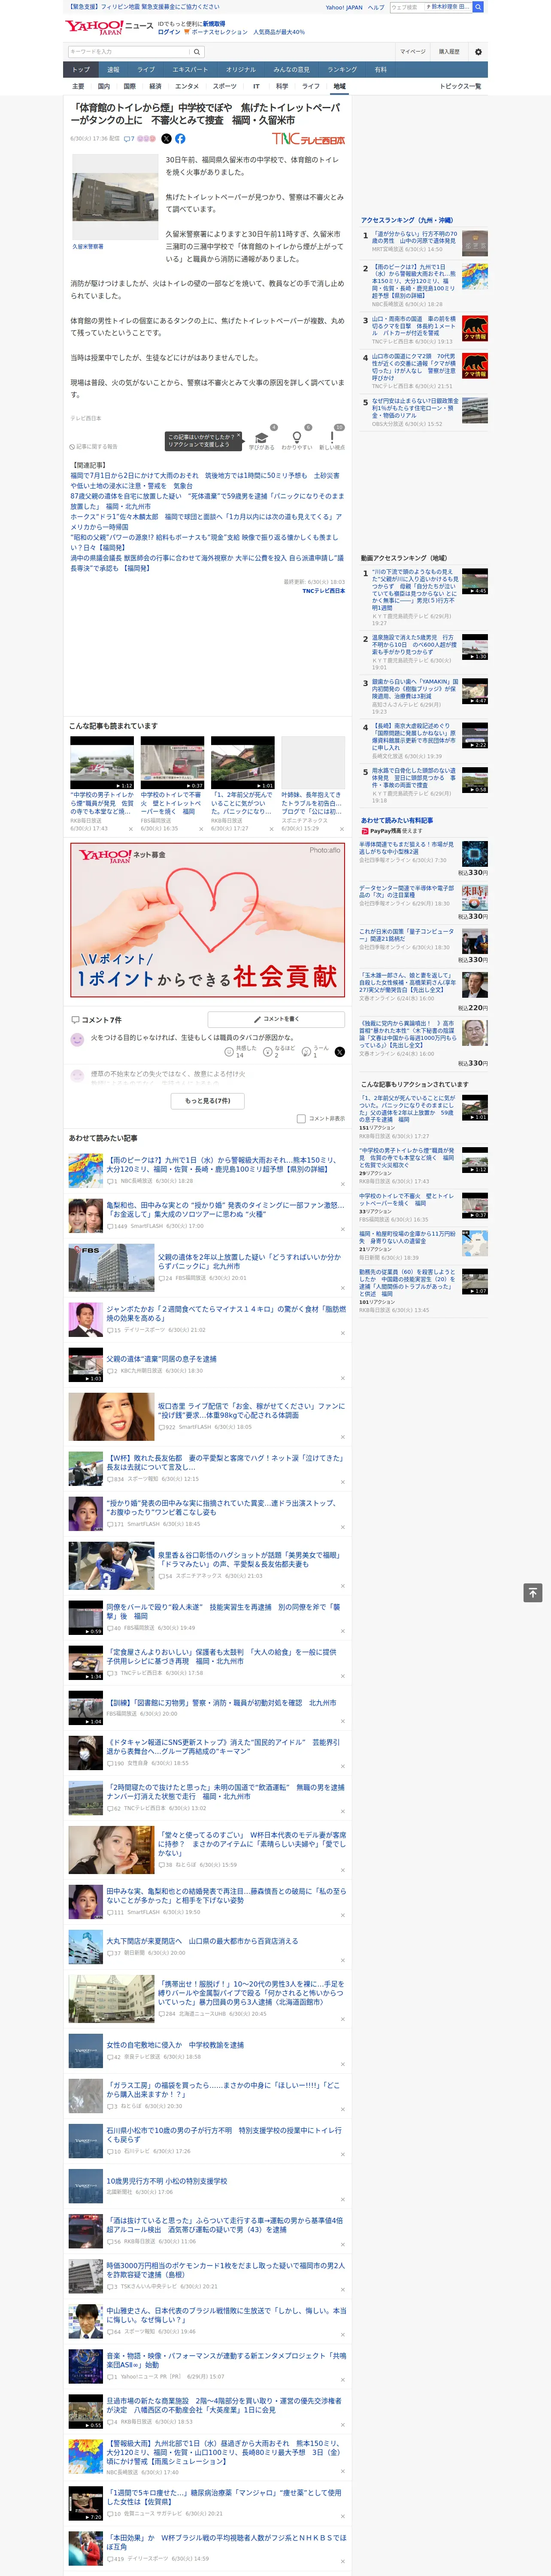Open article 中山雅史さん 日本代表のブラジル戦
The image size is (551, 2576).
pos(226,2315)
